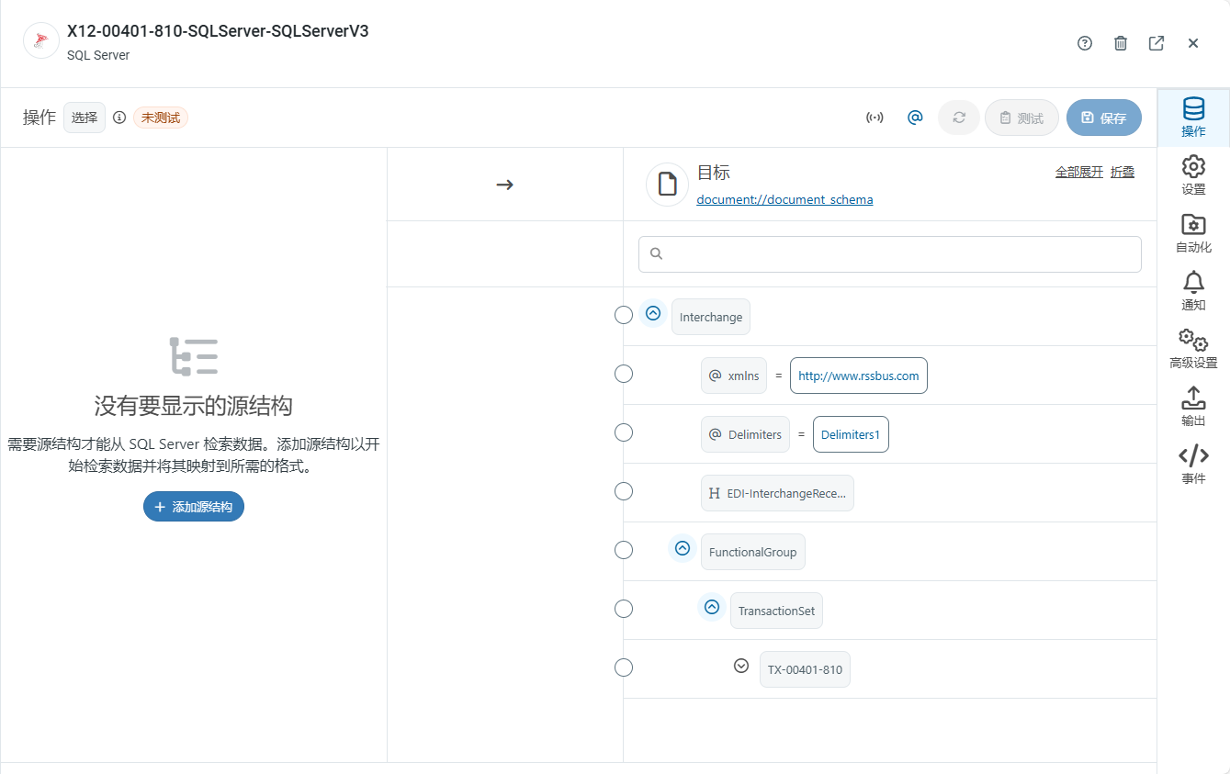Viewport: 1230px width, 774px height.
Task: Open the 自动化 folder tab
Action: [x=1193, y=232]
